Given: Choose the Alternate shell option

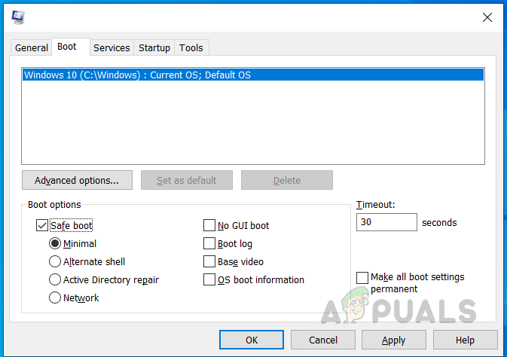Looking at the screenshot, I should tap(55, 261).
